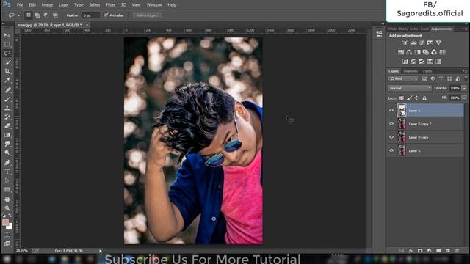Open the blend mode Normal dropdown
Image resolution: width=470 pixels, height=264 pixels.
coord(410,88)
